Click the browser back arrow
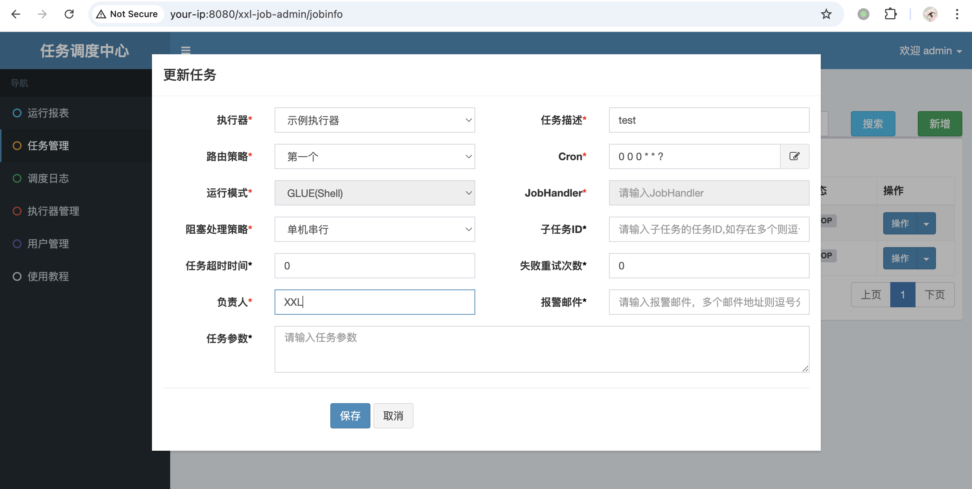Viewport: 972px width, 489px height. (16, 14)
